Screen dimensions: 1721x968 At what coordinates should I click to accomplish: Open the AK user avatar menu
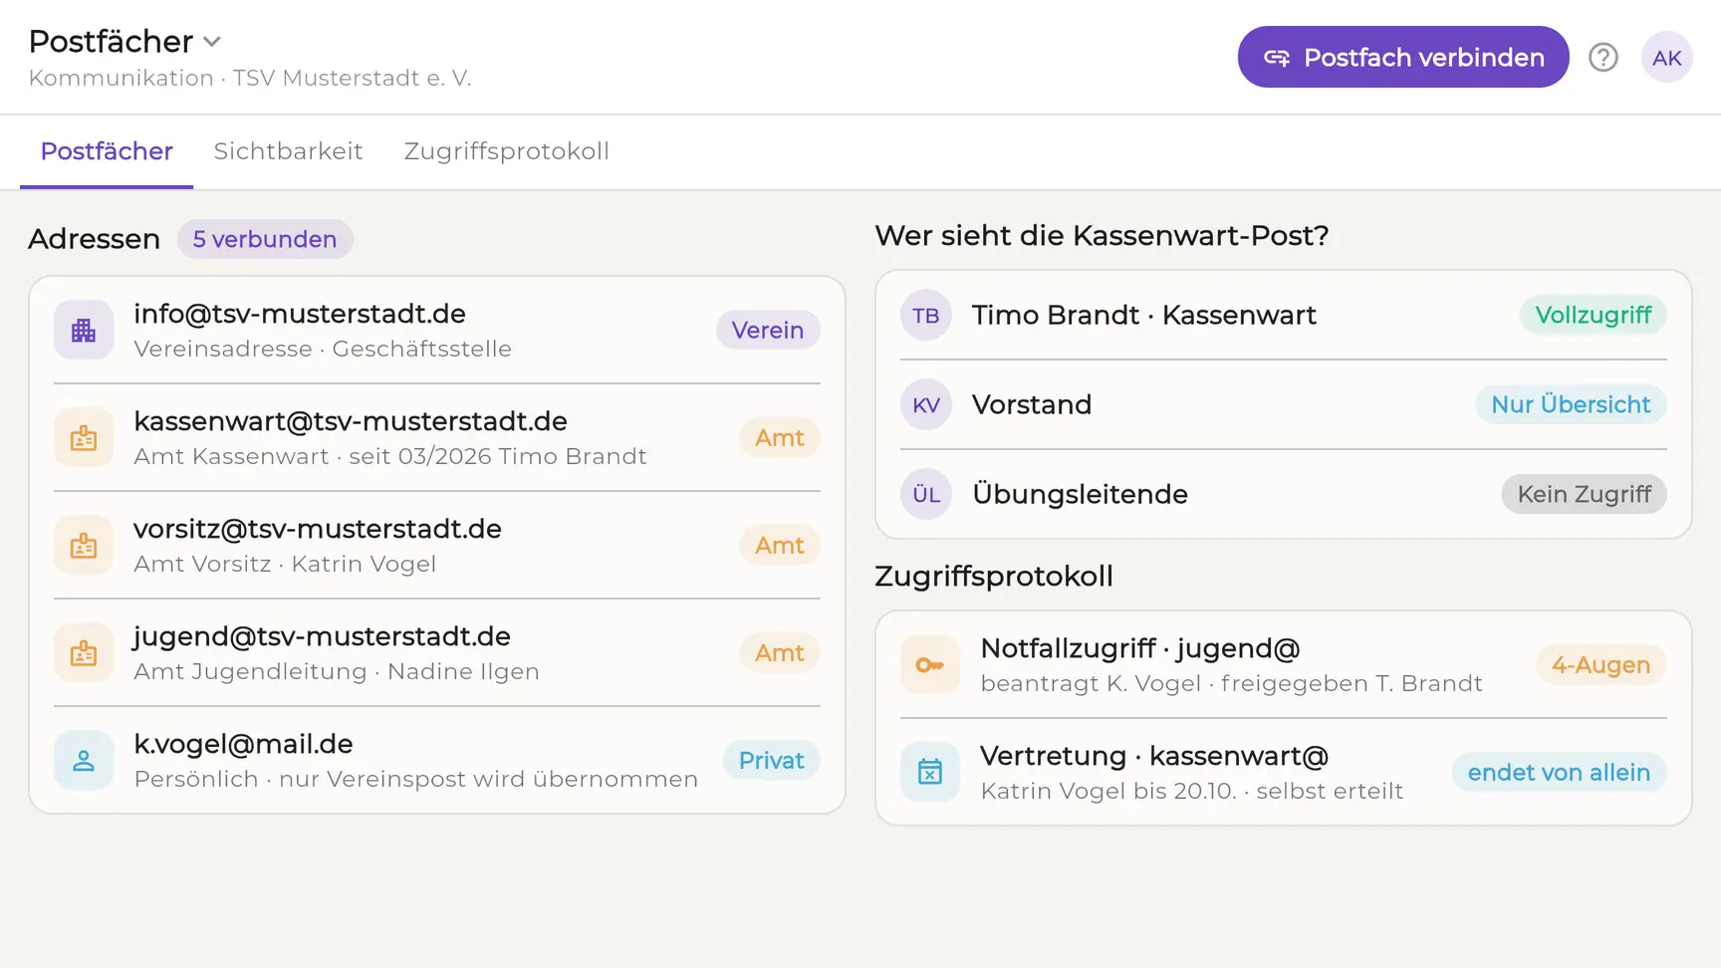[x=1666, y=58]
